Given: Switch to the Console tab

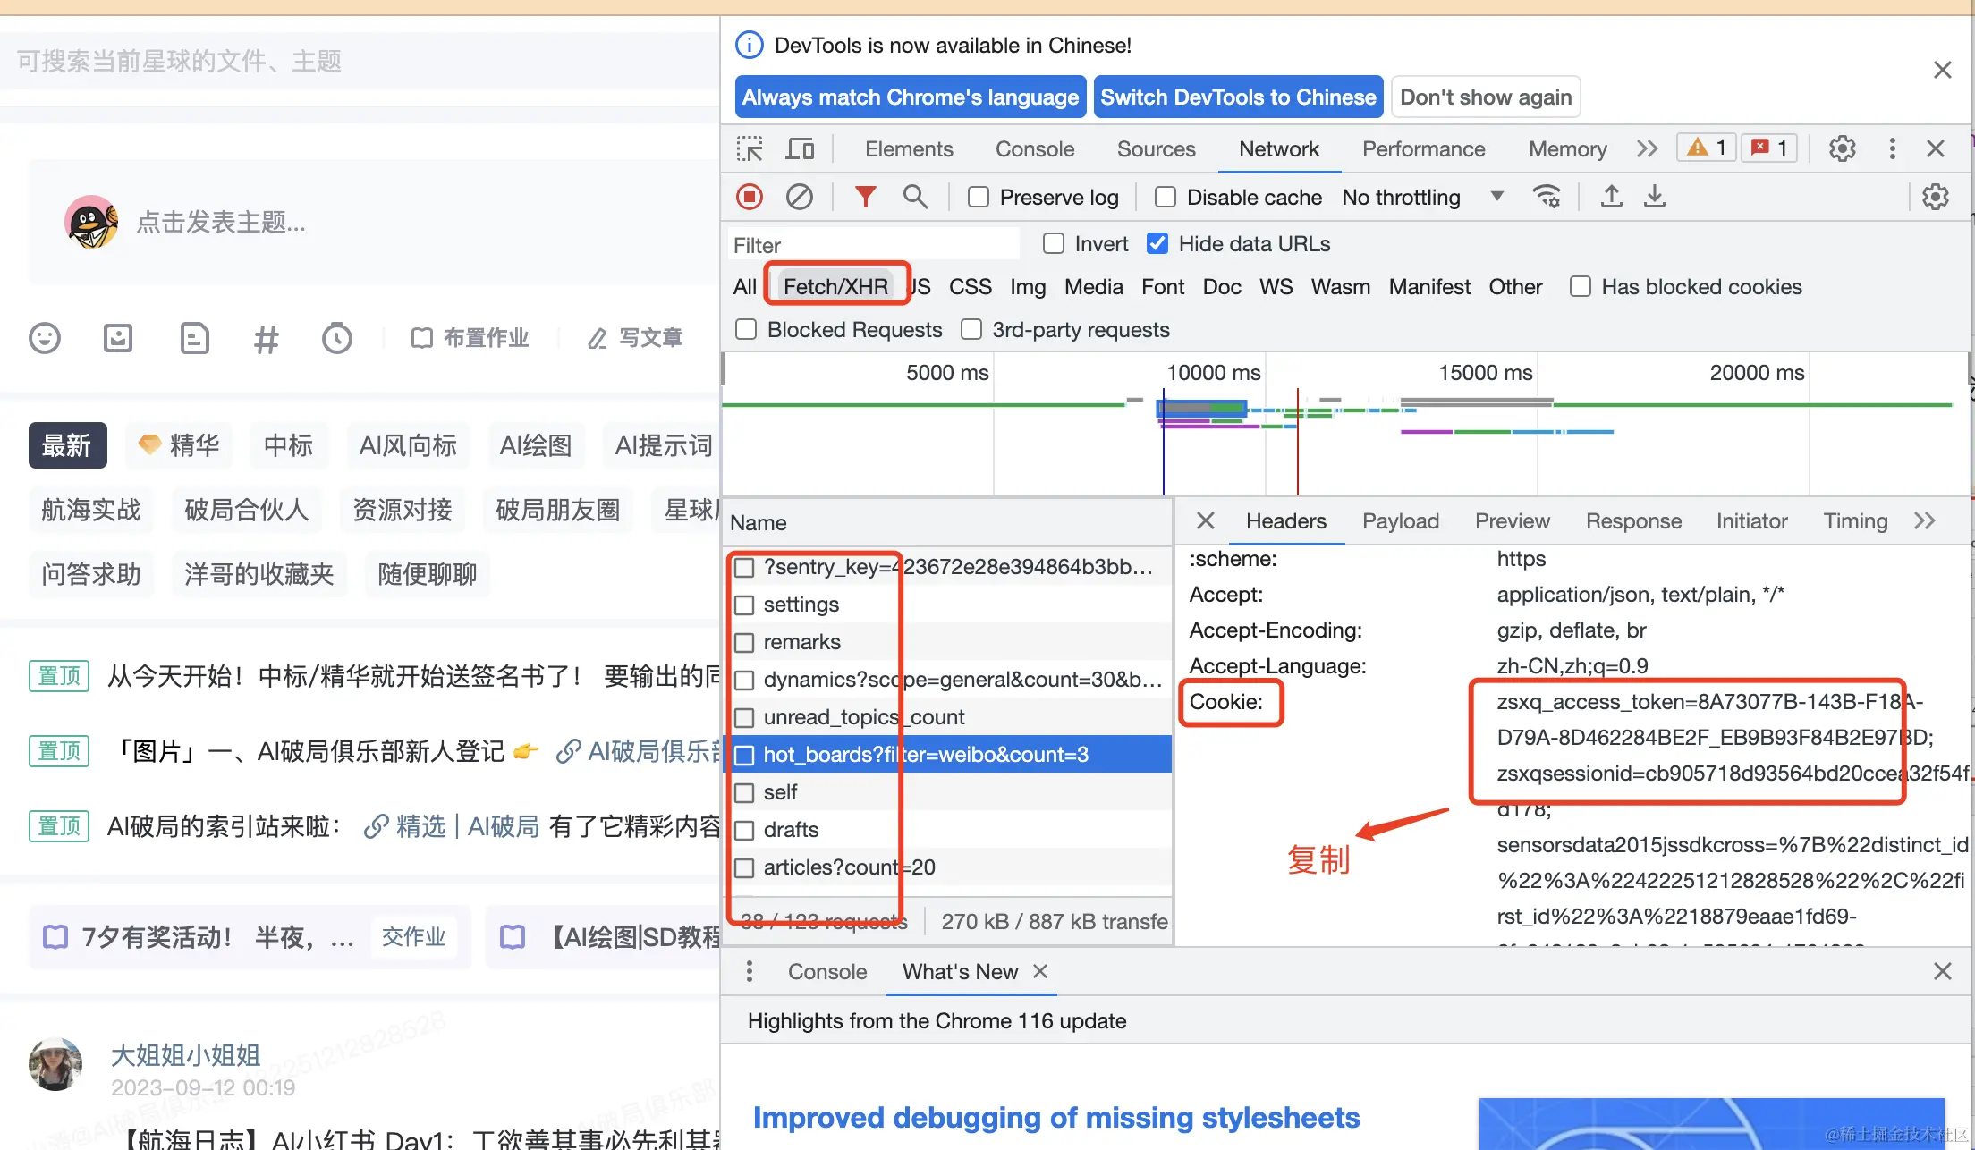Looking at the screenshot, I should pos(1035,148).
